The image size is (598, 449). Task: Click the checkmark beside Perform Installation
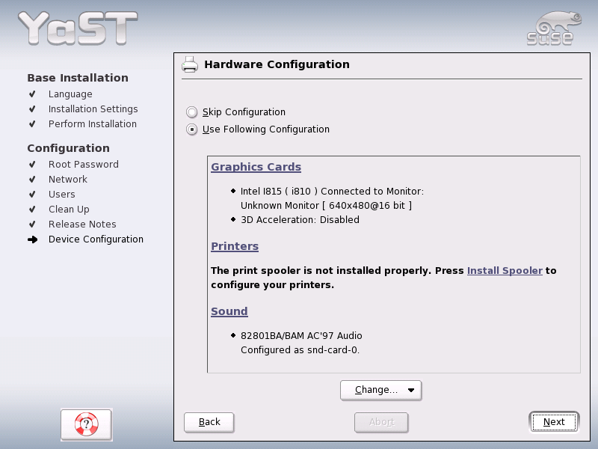32,123
